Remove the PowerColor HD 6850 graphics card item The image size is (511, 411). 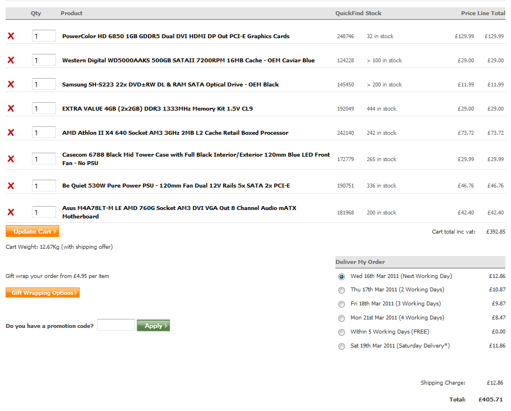point(11,36)
